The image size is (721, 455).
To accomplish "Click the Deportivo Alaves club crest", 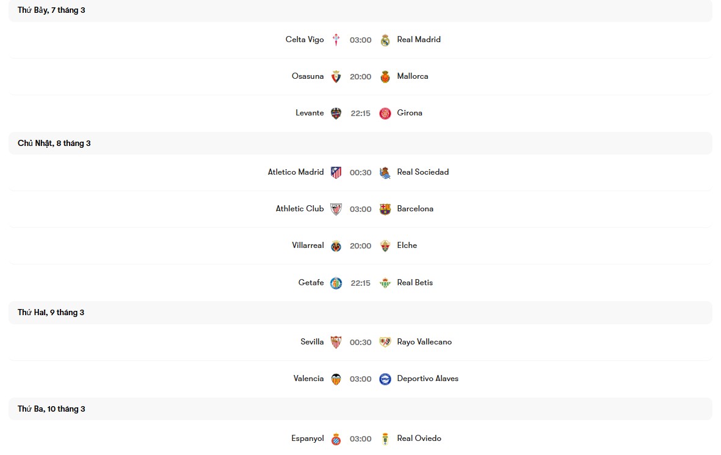I will tap(385, 379).
